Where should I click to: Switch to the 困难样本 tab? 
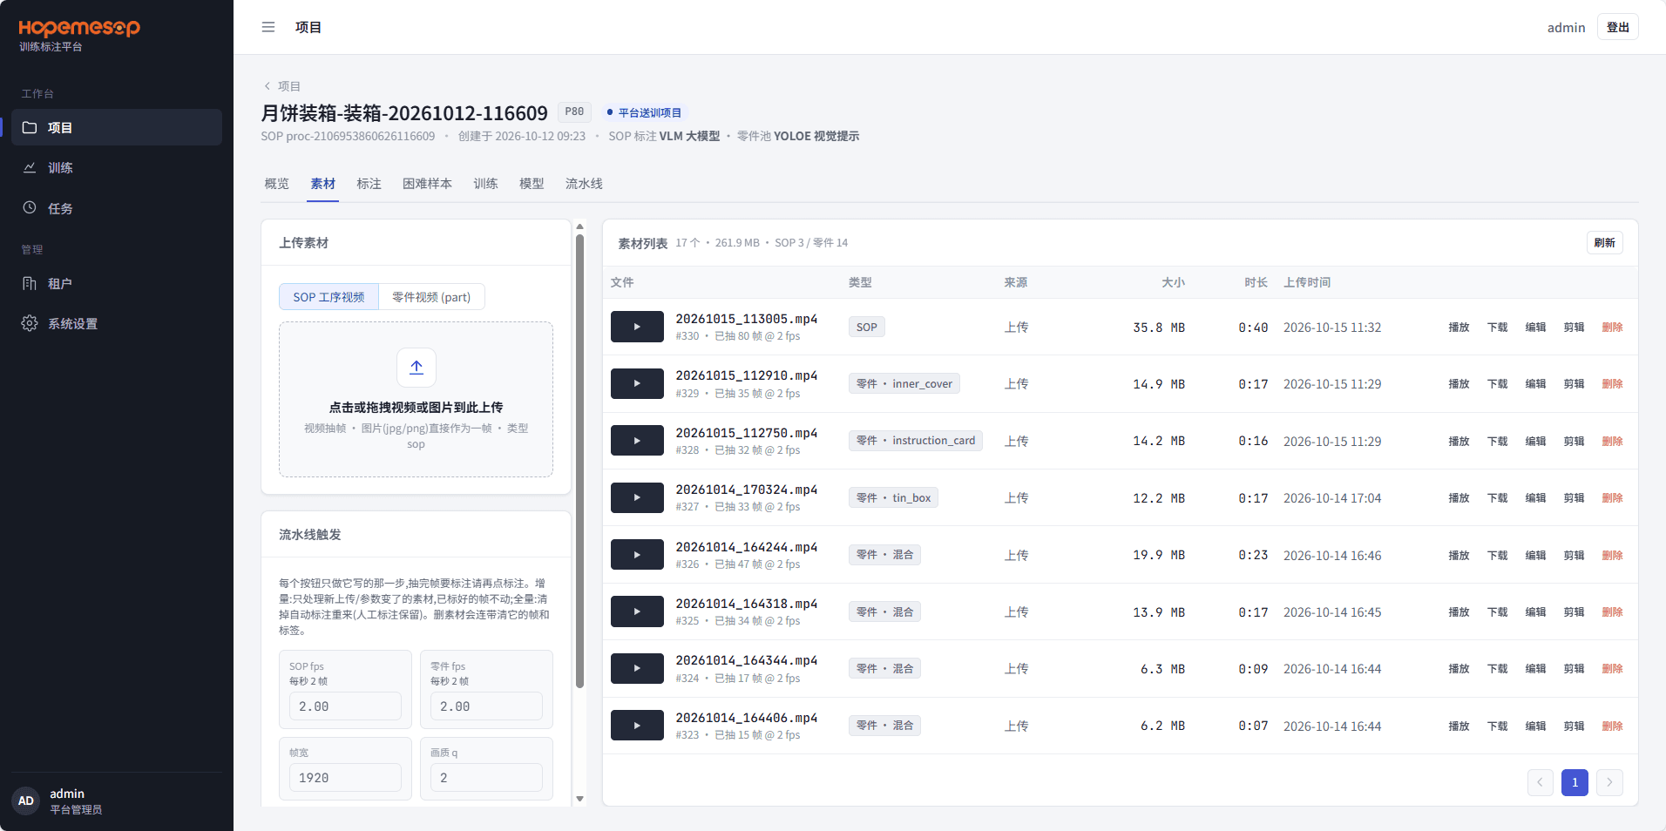point(427,184)
